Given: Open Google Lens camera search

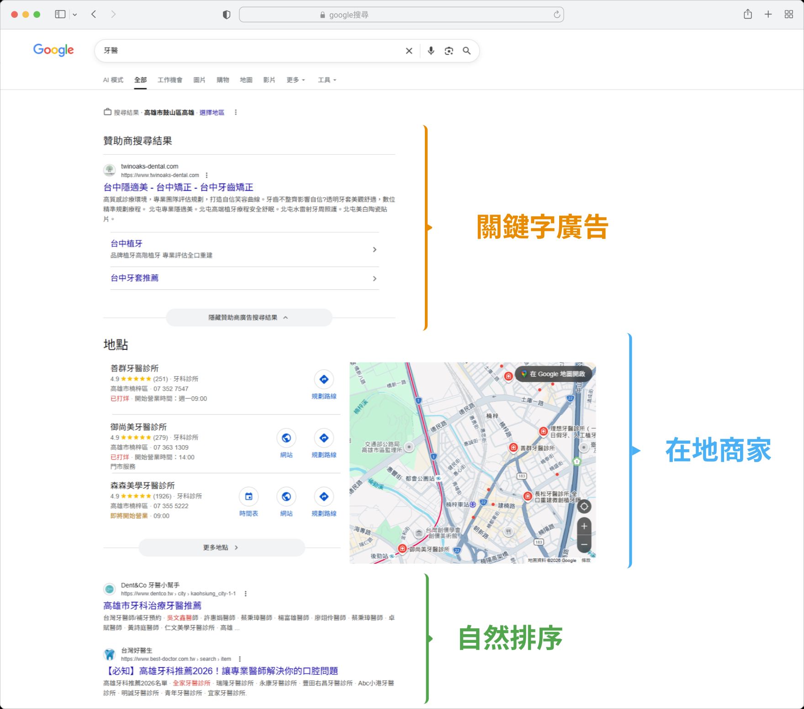Looking at the screenshot, I should coord(449,51).
